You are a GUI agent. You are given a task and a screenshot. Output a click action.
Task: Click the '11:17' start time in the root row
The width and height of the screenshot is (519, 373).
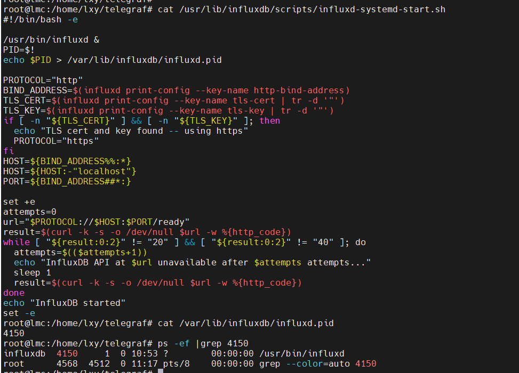145,364
